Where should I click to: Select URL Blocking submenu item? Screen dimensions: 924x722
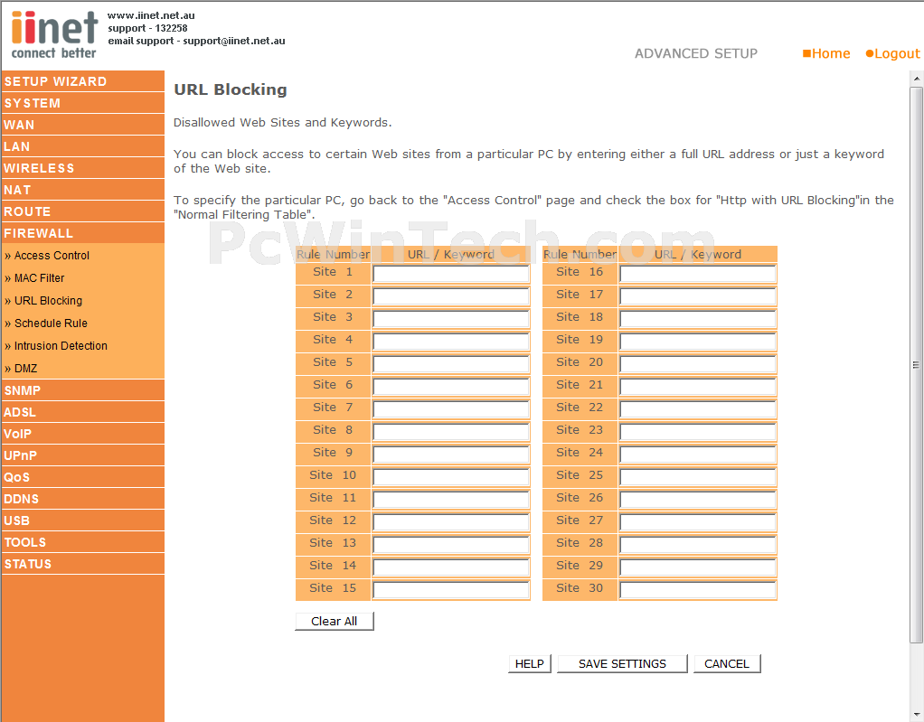[x=48, y=300]
